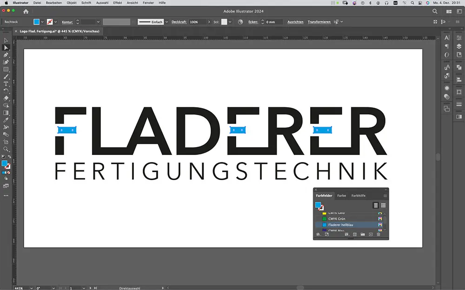
Task: Open swatch libraries menu icon
Action: (x=319, y=234)
